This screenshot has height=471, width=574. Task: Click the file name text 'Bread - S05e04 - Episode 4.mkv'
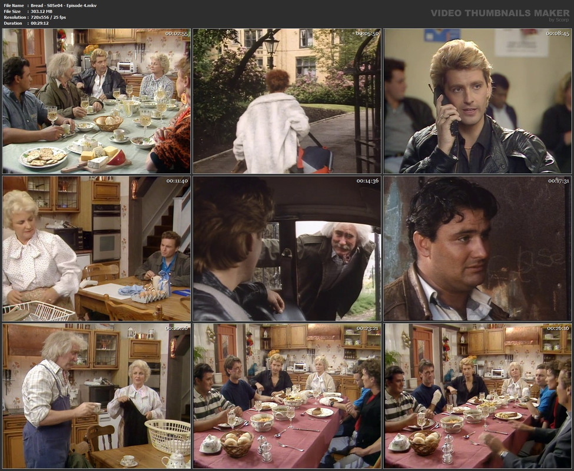(64, 5)
